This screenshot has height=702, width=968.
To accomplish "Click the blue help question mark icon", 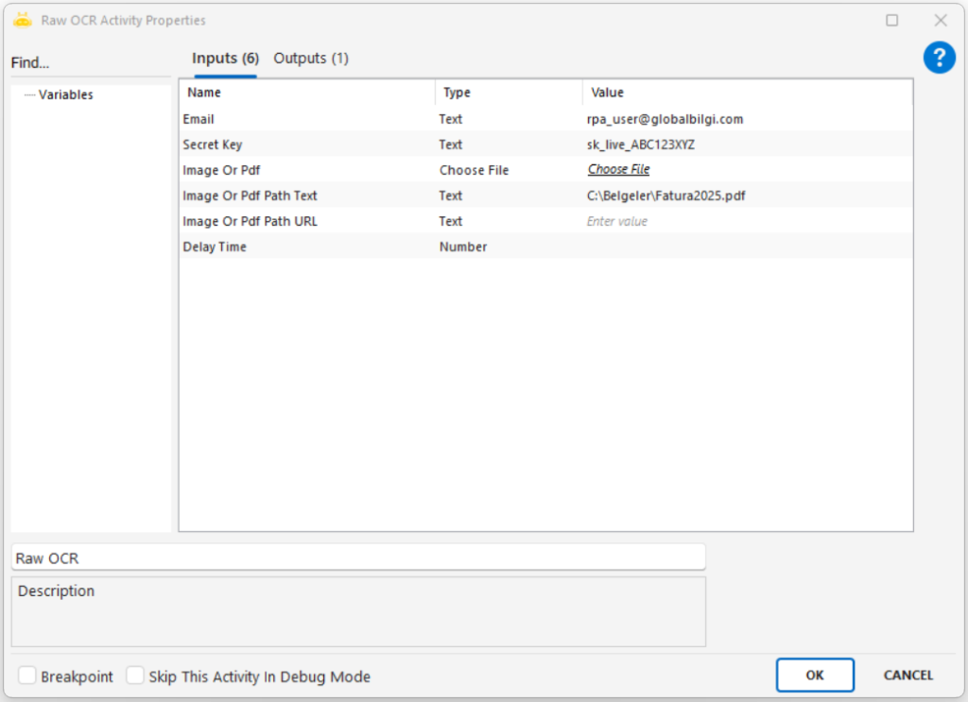I will (939, 59).
